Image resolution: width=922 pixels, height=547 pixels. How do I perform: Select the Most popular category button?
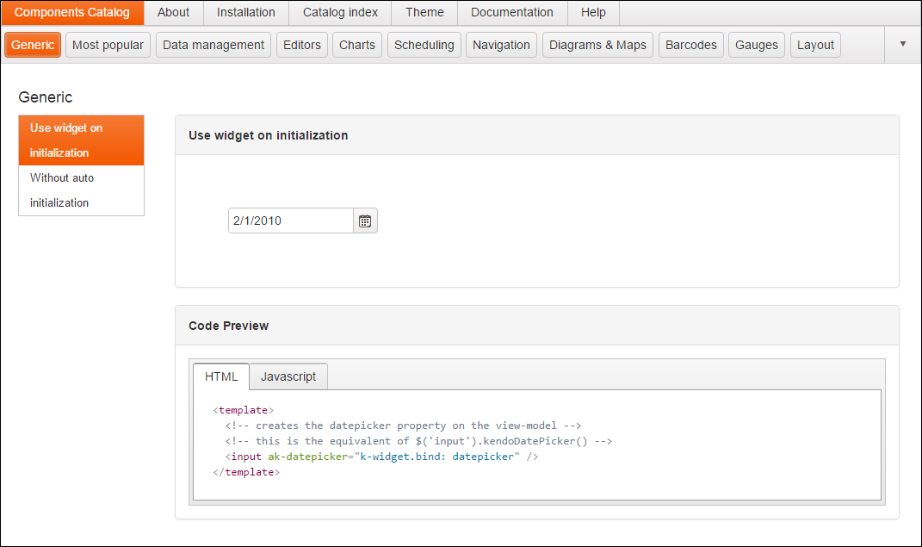pos(108,45)
